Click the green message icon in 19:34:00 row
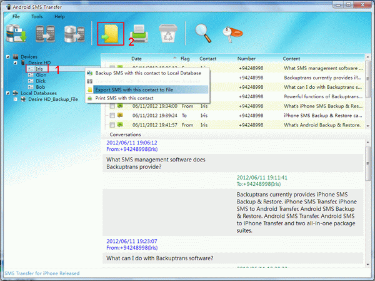The width and height of the screenshot is (375, 281). (120, 106)
